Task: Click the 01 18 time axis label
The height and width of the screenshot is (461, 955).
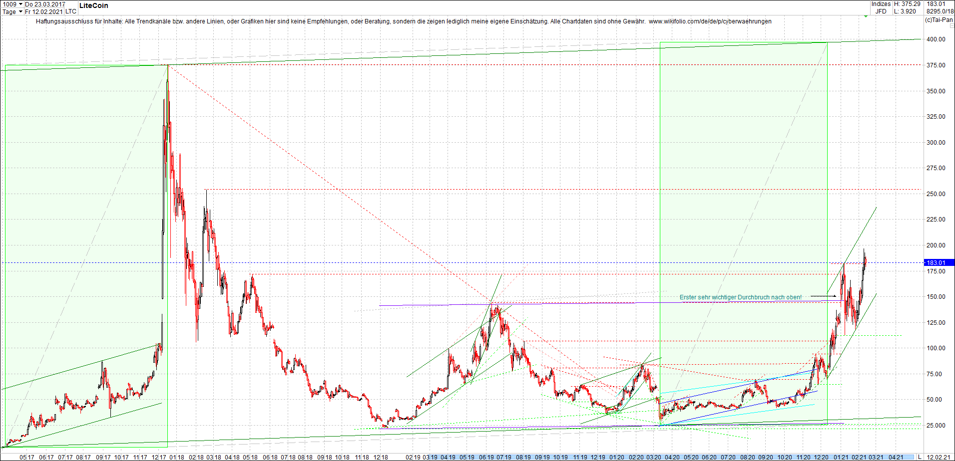Action: click(177, 457)
